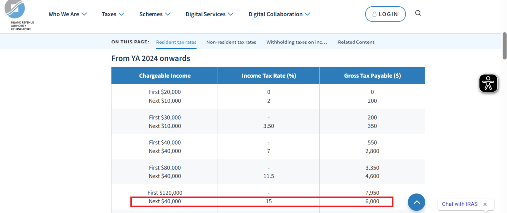Screen dimensions: 507x213
Task: Jump to Non-resident tax rates section
Action: (231, 42)
